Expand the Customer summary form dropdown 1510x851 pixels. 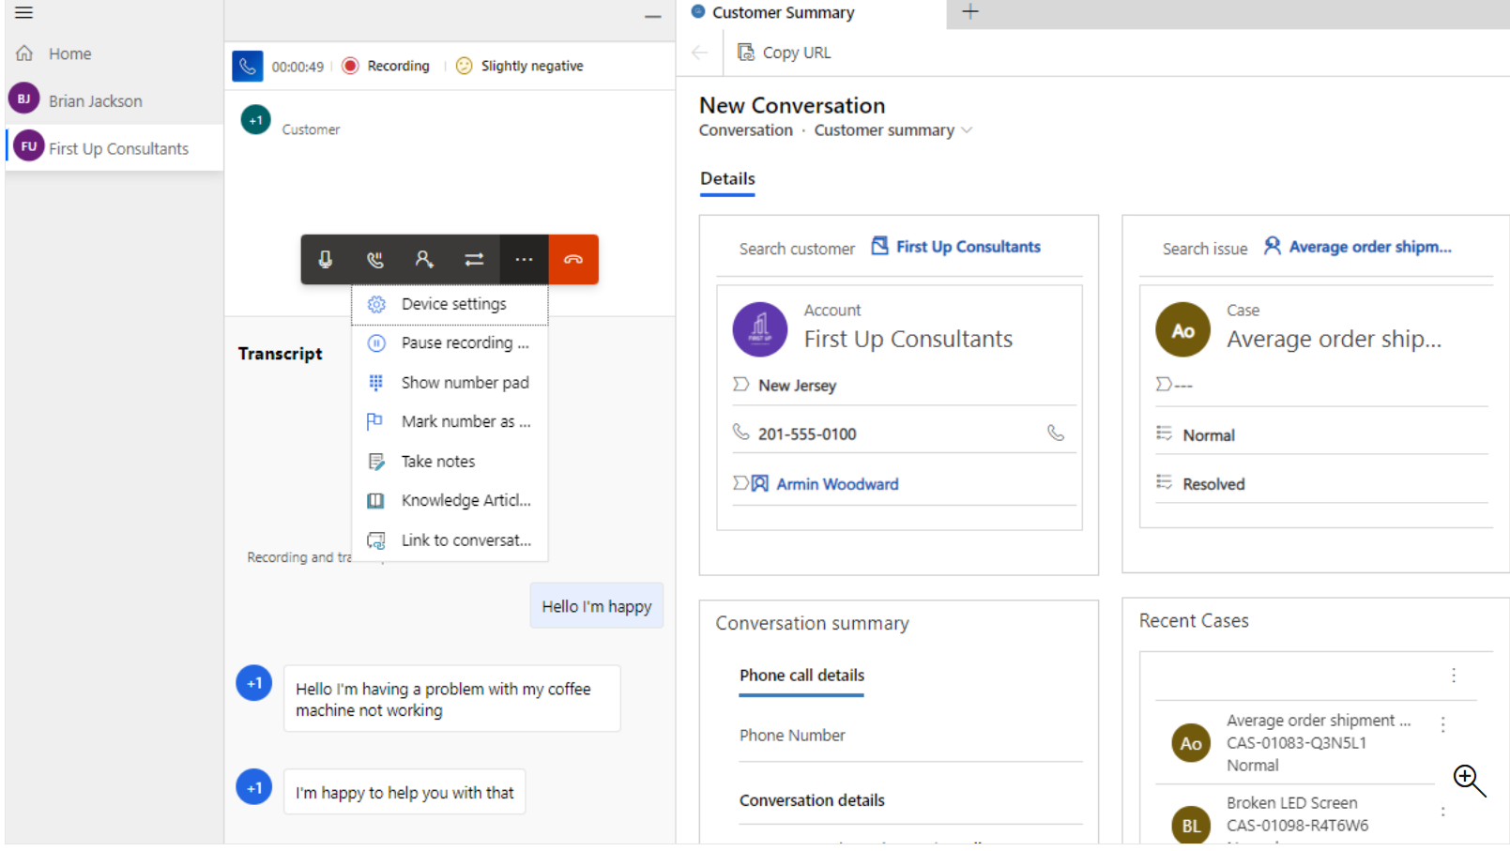tap(968, 130)
